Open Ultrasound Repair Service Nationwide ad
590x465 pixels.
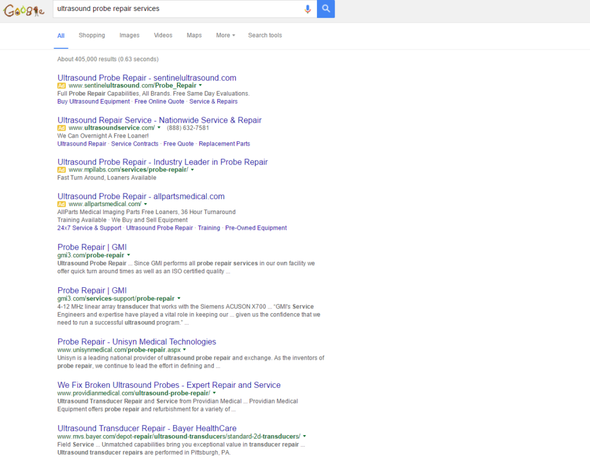tap(160, 120)
